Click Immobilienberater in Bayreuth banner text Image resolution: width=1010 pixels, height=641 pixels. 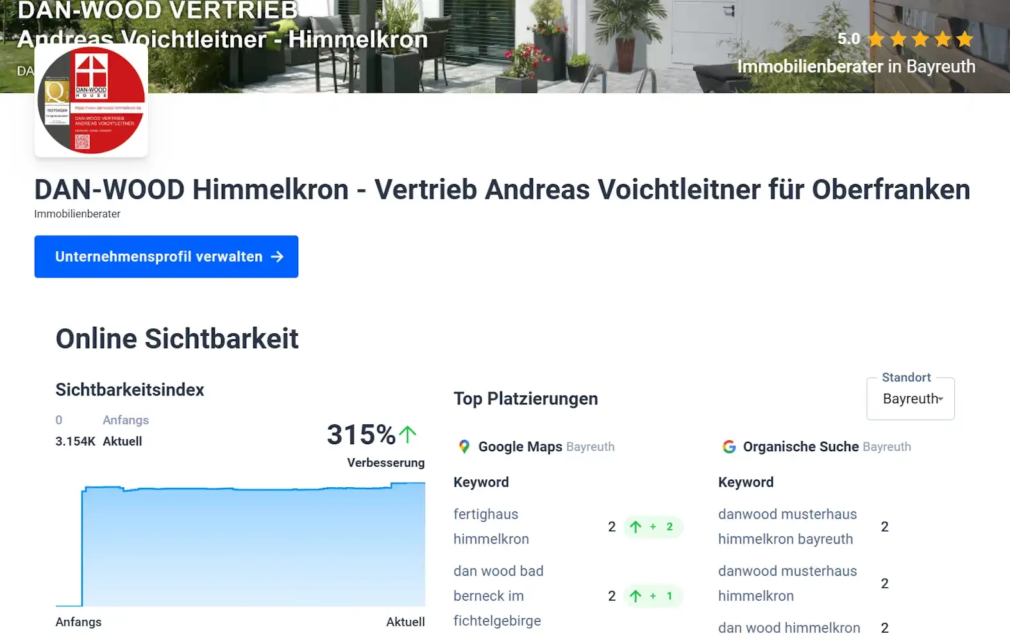click(856, 67)
